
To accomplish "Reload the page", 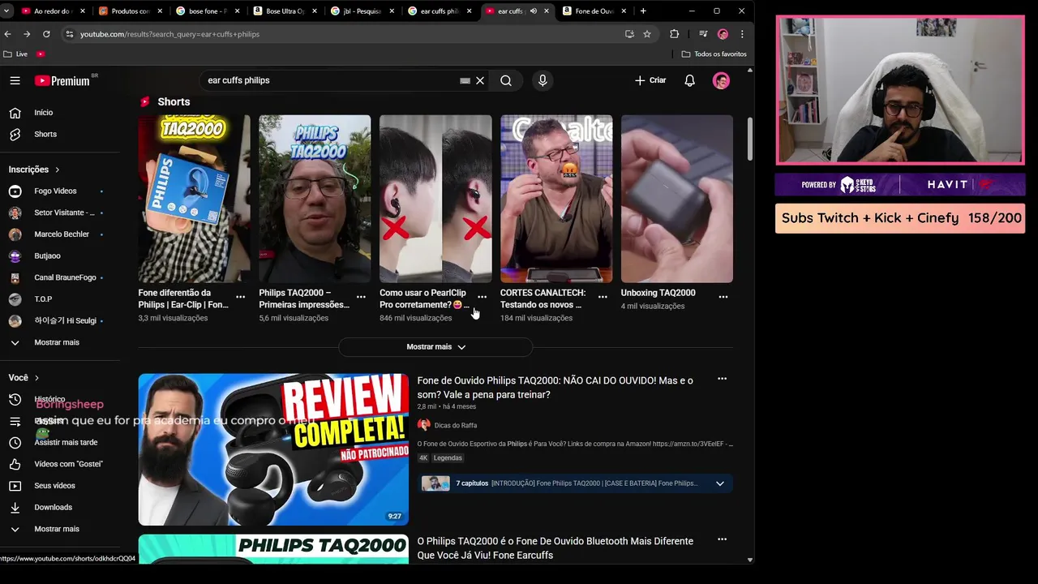I will click(46, 34).
